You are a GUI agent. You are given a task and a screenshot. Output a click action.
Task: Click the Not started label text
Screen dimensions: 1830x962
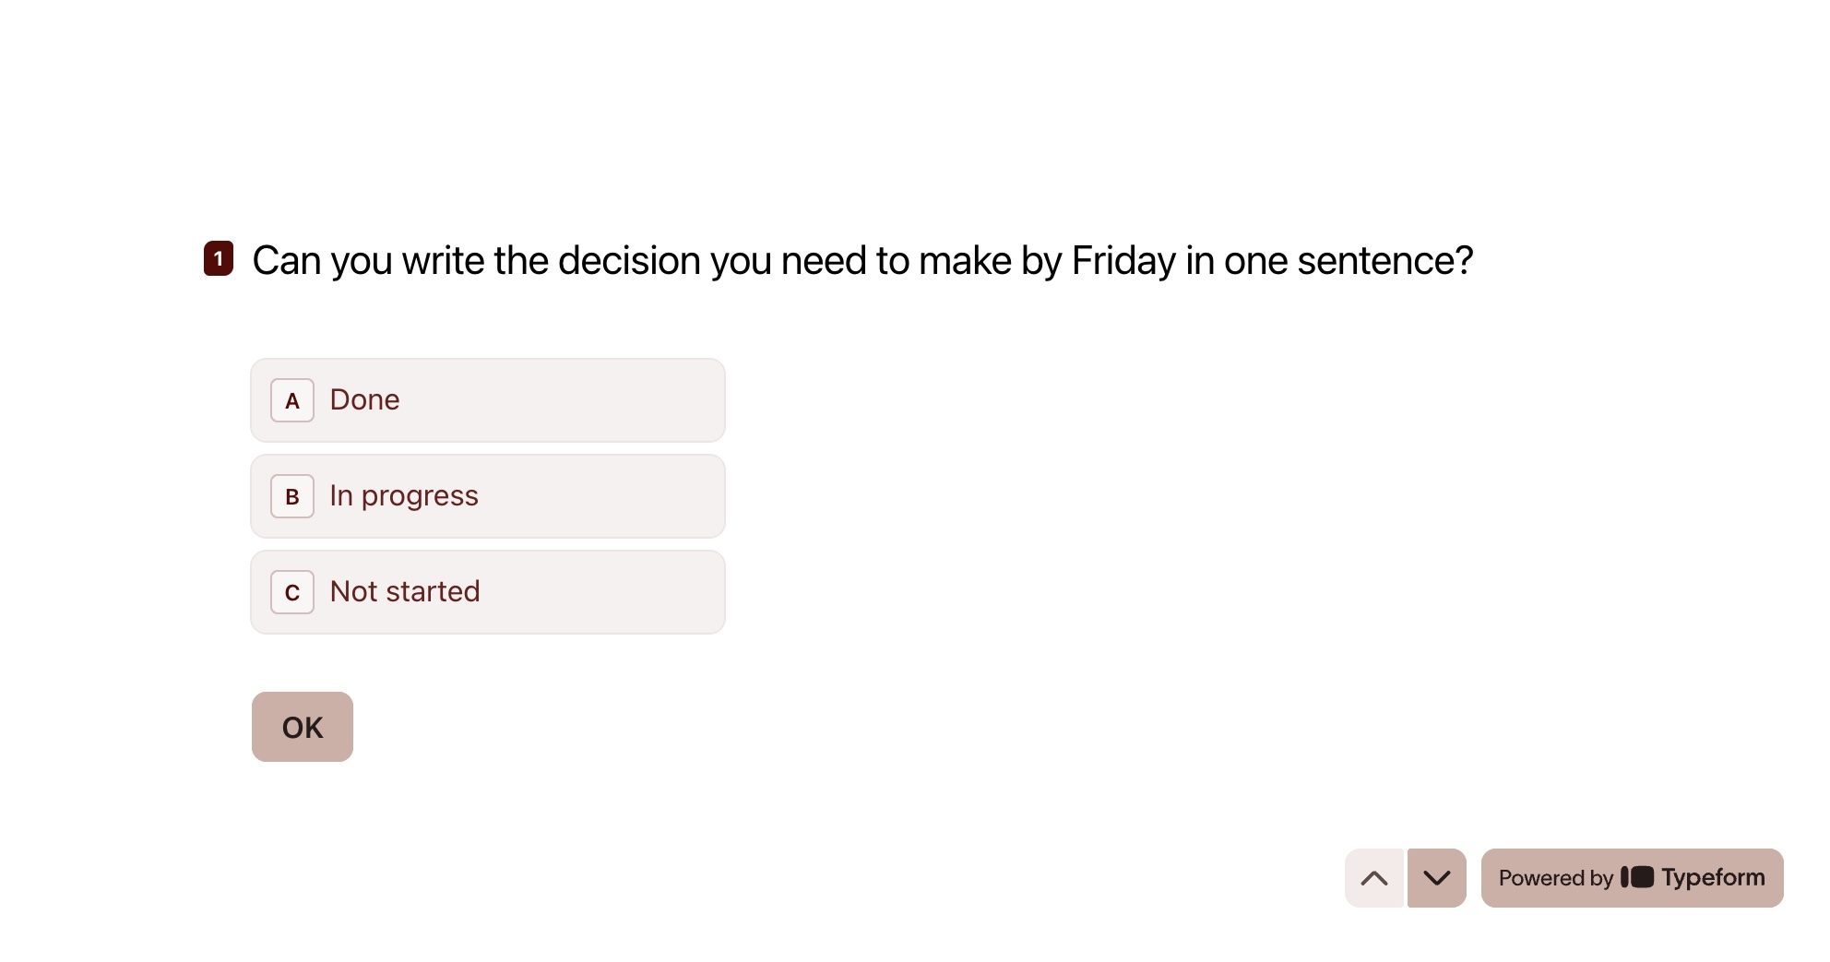[x=405, y=592]
